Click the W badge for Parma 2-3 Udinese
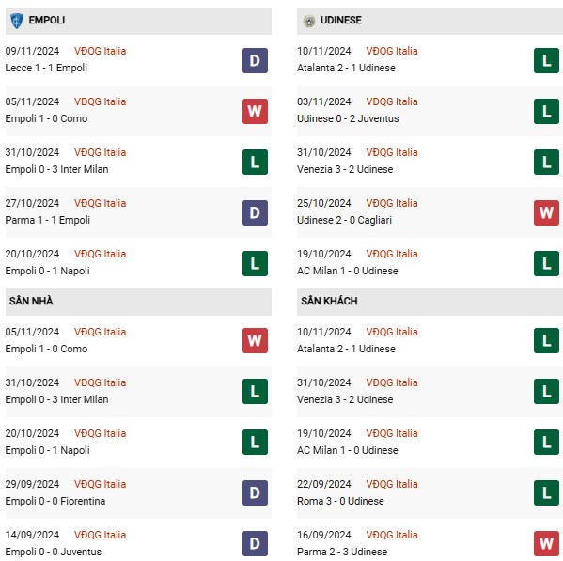This screenshot has width=563, height=561. click(546, 543)
